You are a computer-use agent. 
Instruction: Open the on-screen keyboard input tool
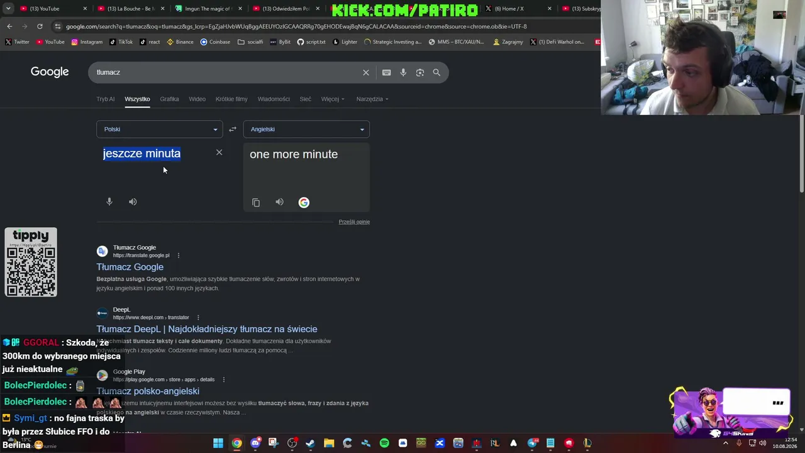[x=387, y=72]
